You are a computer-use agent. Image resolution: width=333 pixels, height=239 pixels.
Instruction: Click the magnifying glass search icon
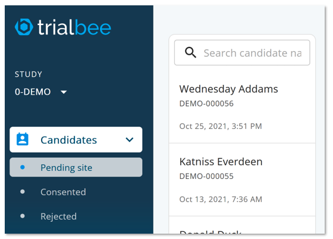coord(190,52)
